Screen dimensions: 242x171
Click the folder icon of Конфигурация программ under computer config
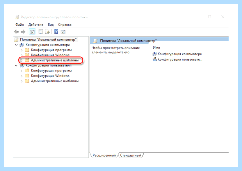[x=27, y=50]
